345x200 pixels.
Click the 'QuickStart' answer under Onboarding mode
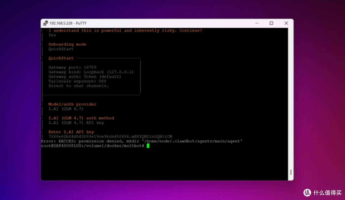click(x=61, y=49)
